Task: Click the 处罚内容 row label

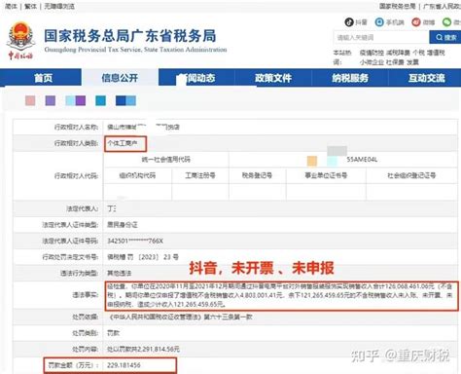Action: click(86, 350)
